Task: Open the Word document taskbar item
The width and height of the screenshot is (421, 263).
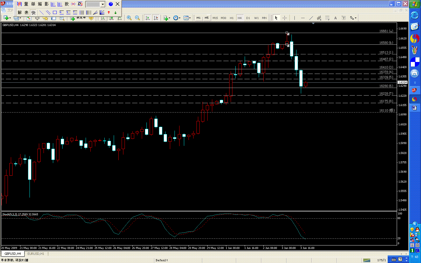Action: click(415, 108)
